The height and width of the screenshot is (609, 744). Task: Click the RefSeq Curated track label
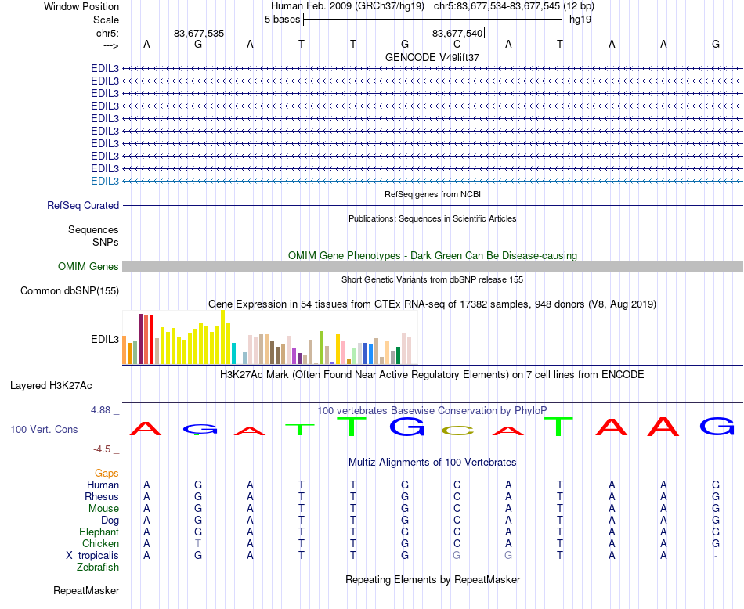pyautogui.click(x=83, y=205)
